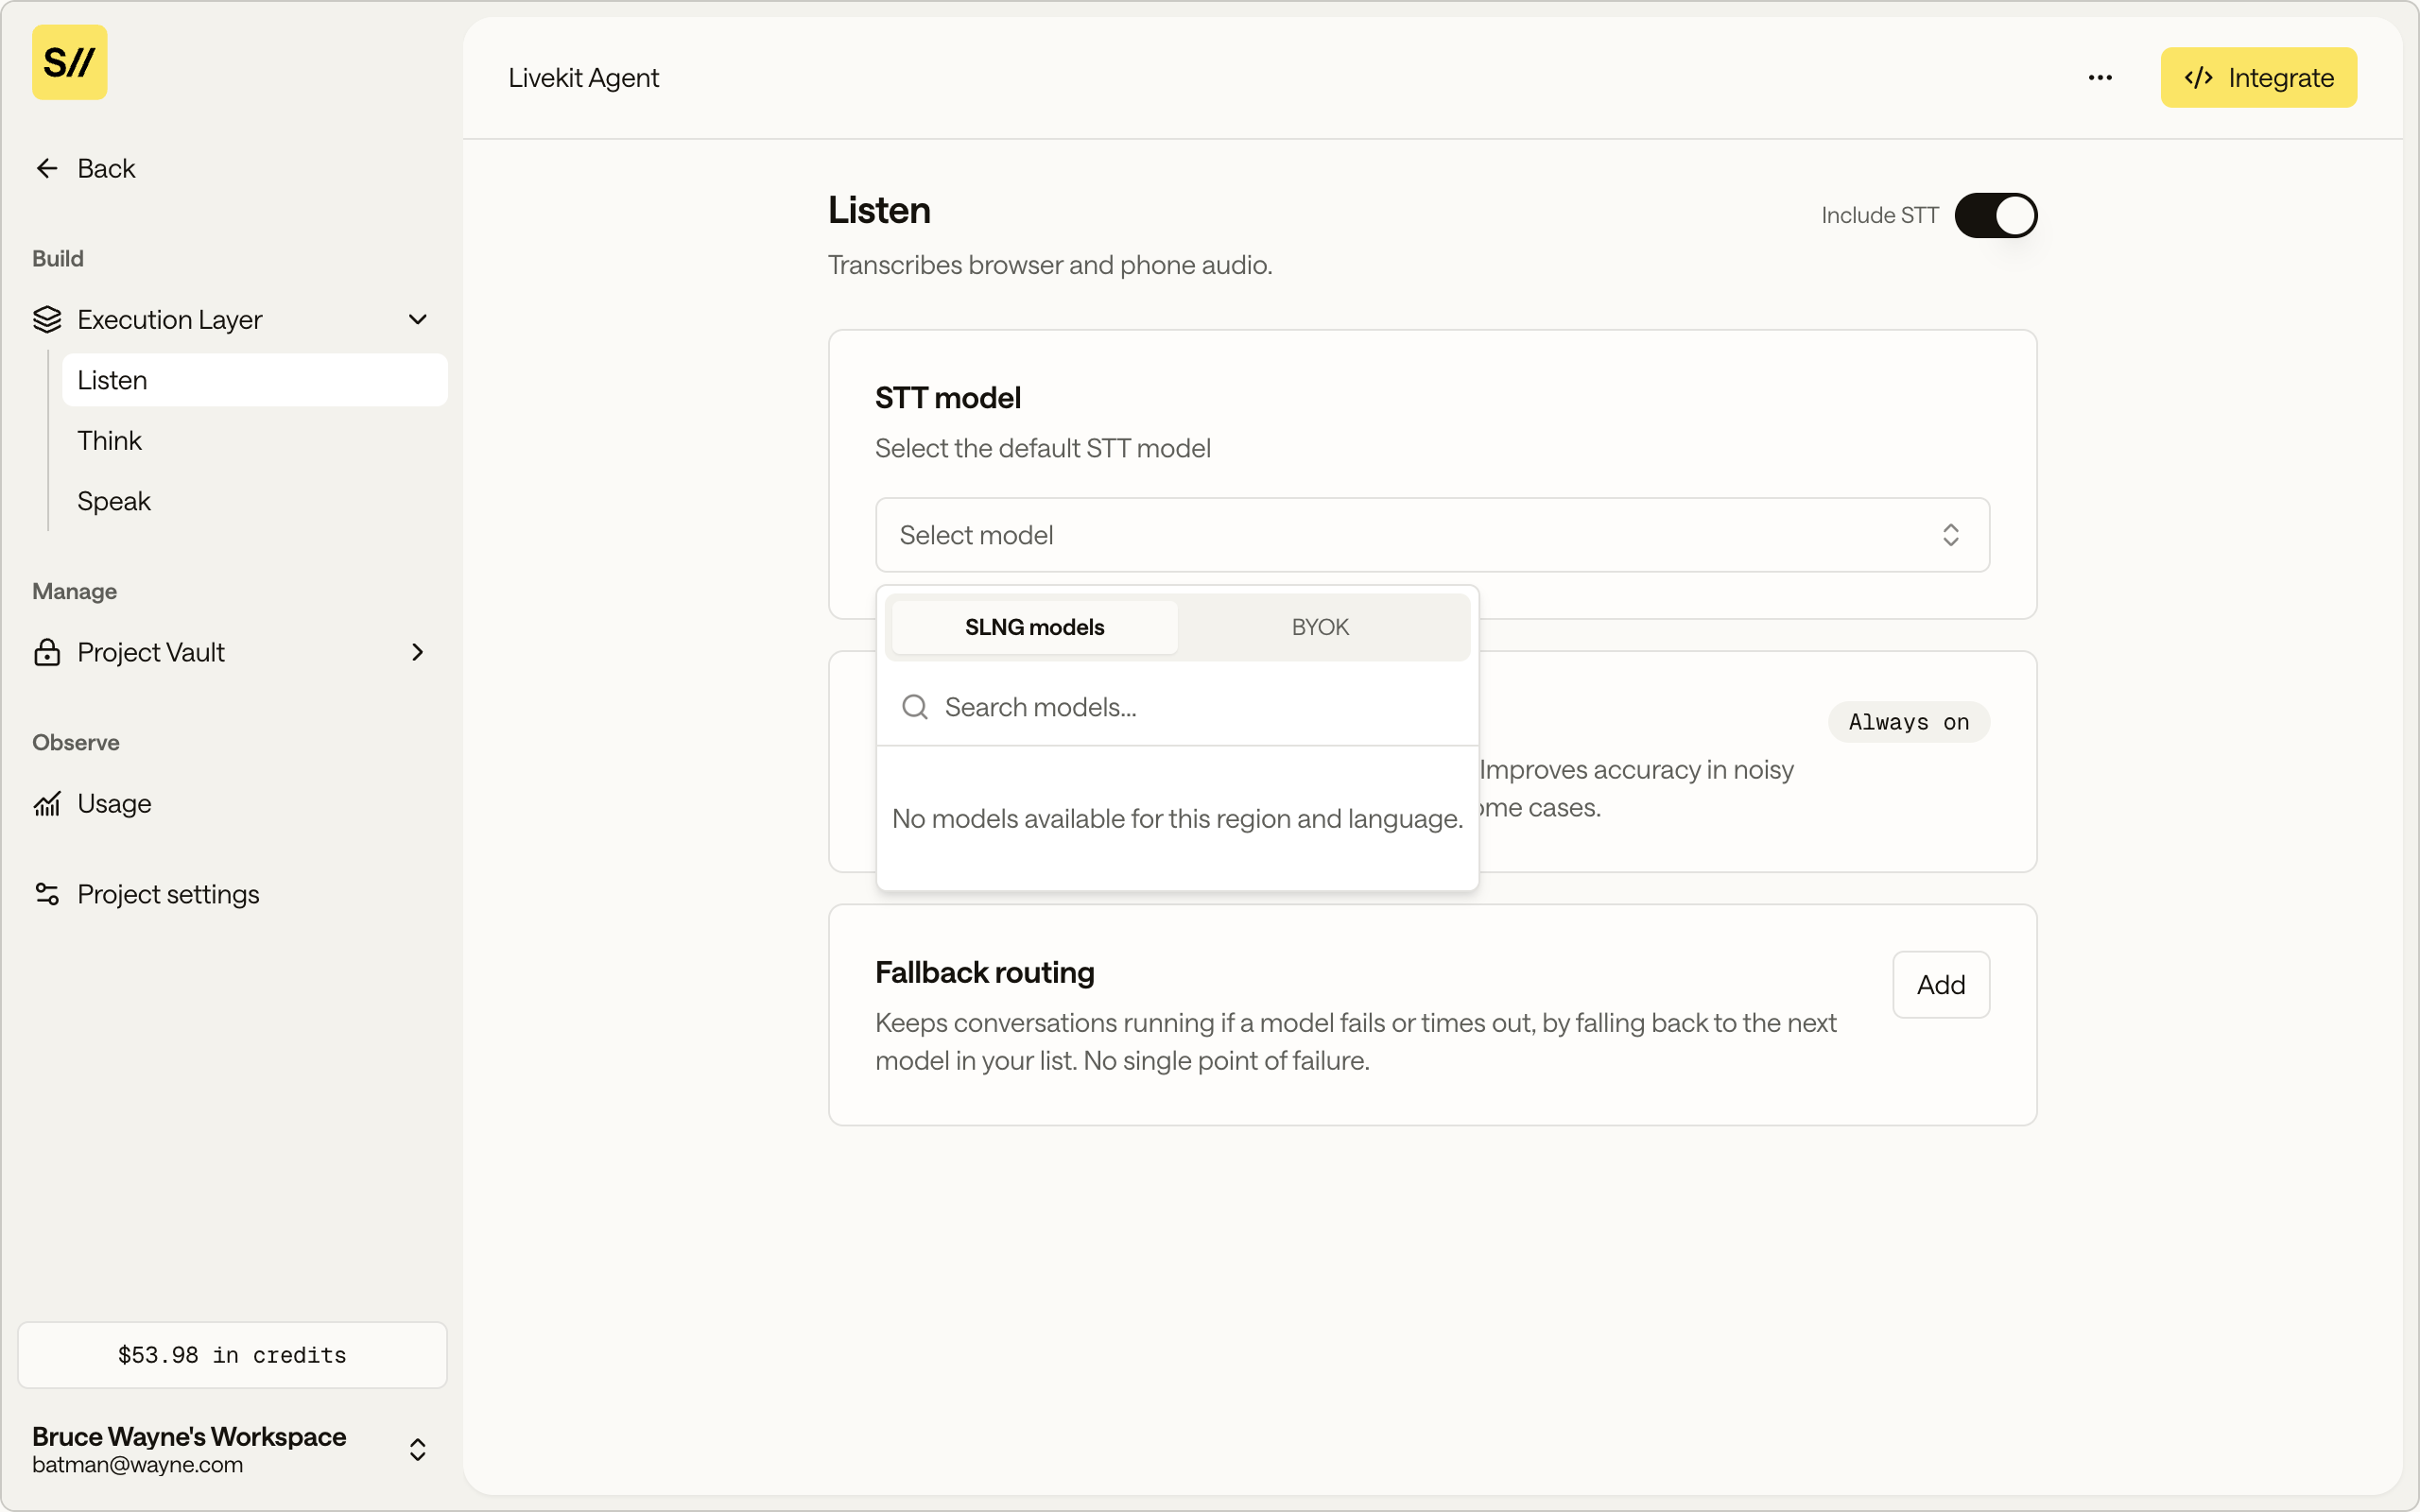Click the Always on badge
The width and height of the screenshot is (2420, 1512).
(1908, 722)
